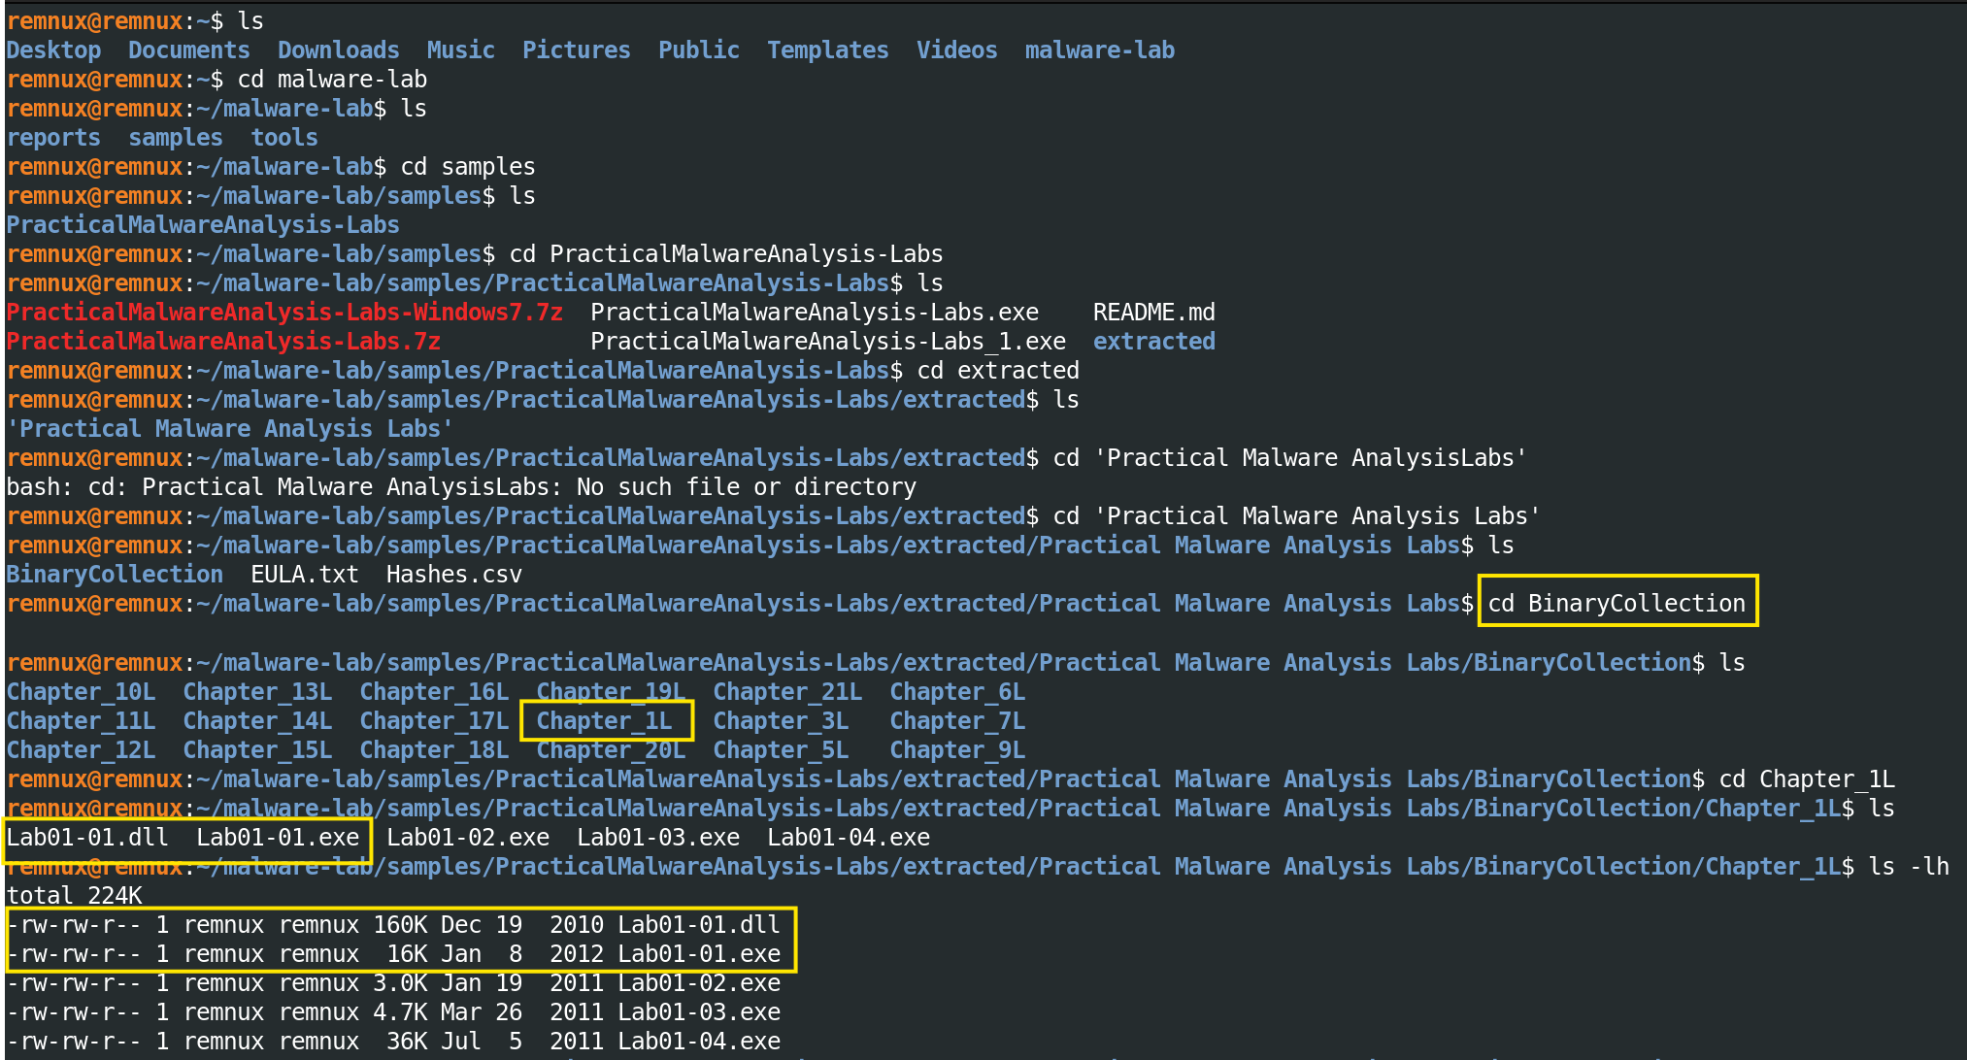Click the cd Chapter_1L command text
Image resolution: width=1967 pixels, height=1060 pixels.
(x=1807, y=779)
